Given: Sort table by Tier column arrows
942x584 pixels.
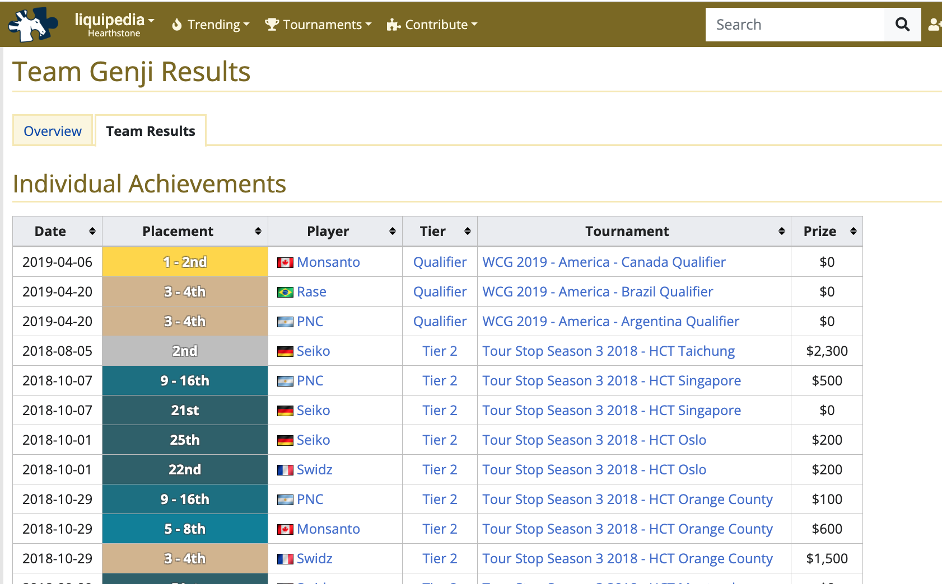Looking at the screenshot, I should (467, 231).
